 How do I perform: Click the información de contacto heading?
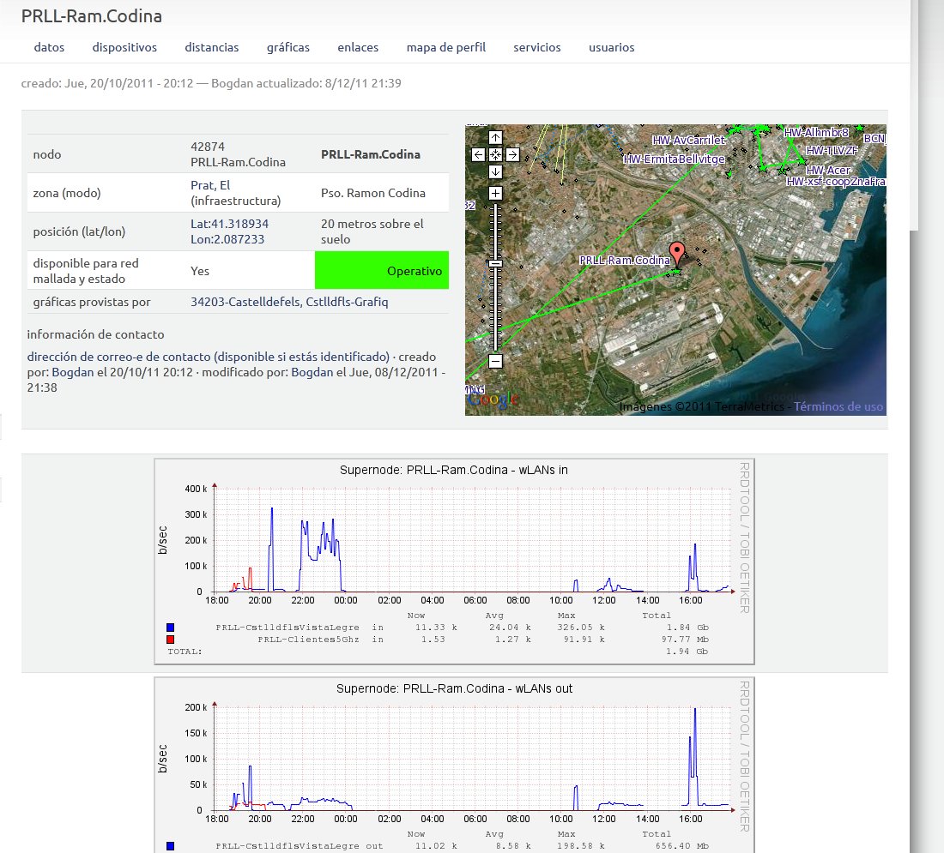click(x=96, y=334)
